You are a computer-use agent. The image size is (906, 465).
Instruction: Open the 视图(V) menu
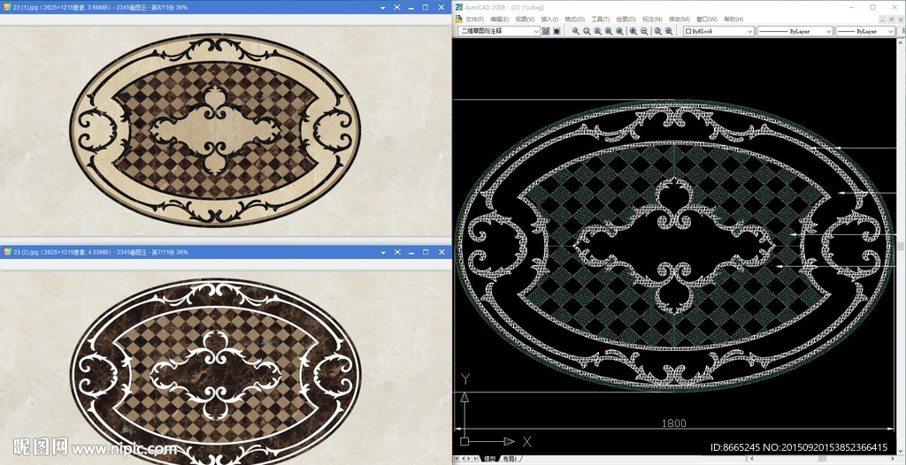(x=525, y=19)
